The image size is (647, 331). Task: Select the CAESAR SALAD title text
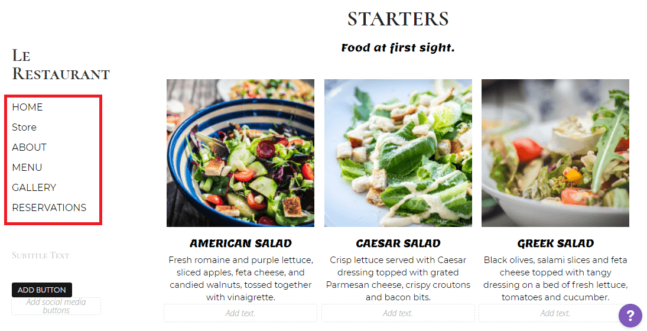pyautogui.click(x=398, y=244)
